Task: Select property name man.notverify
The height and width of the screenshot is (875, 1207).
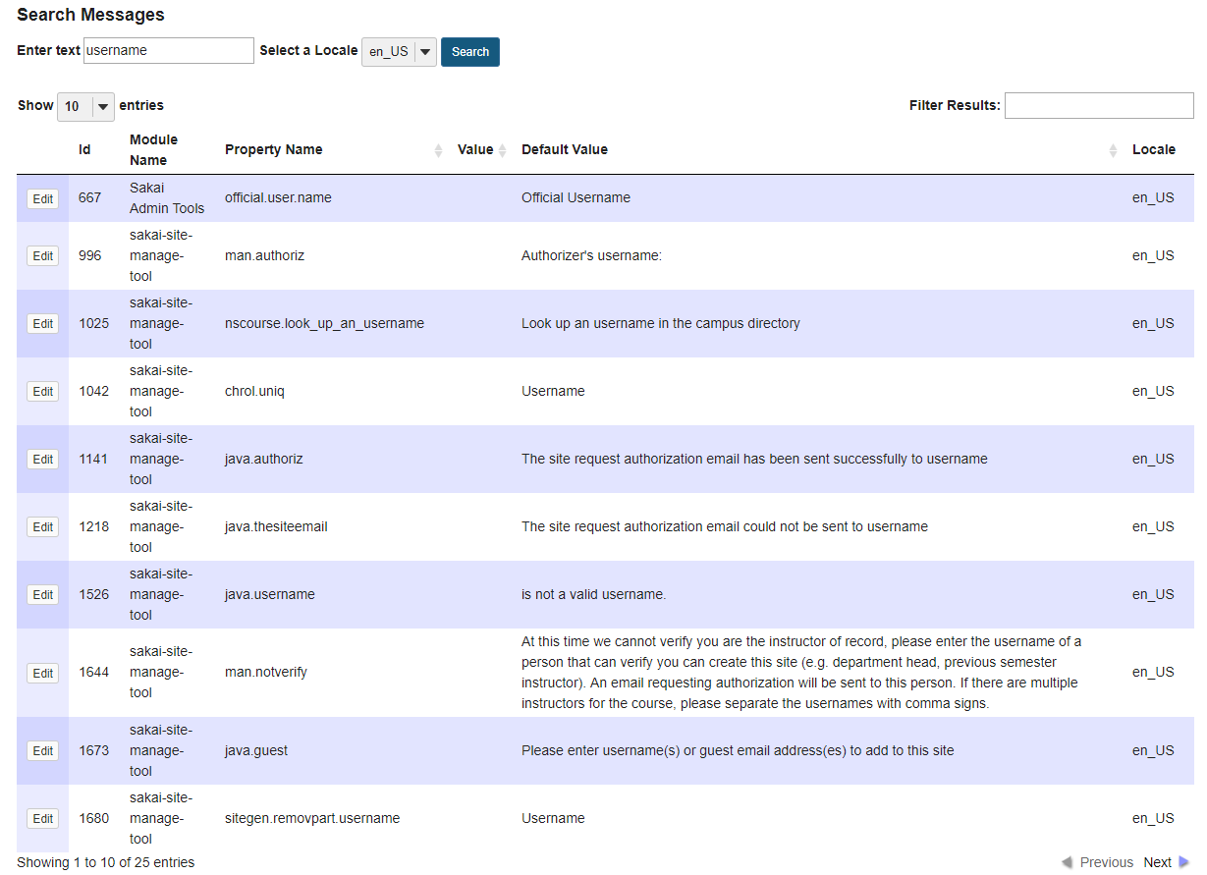Action: (265, 672)
